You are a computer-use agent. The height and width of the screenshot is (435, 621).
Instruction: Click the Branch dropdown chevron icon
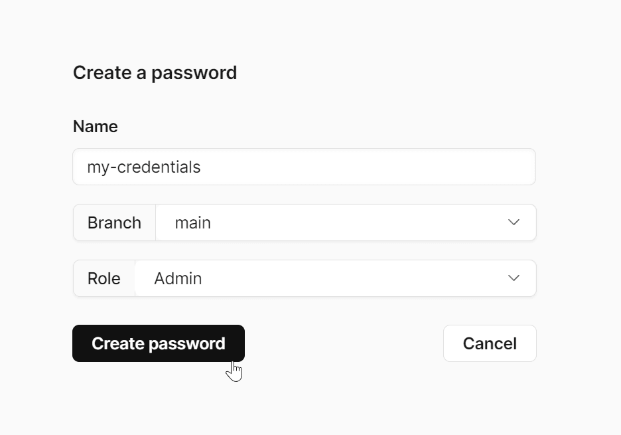click(514, 222)
